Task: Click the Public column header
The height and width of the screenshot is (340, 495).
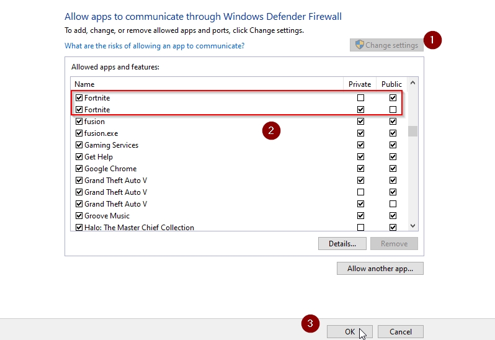Action: point(391,84)
